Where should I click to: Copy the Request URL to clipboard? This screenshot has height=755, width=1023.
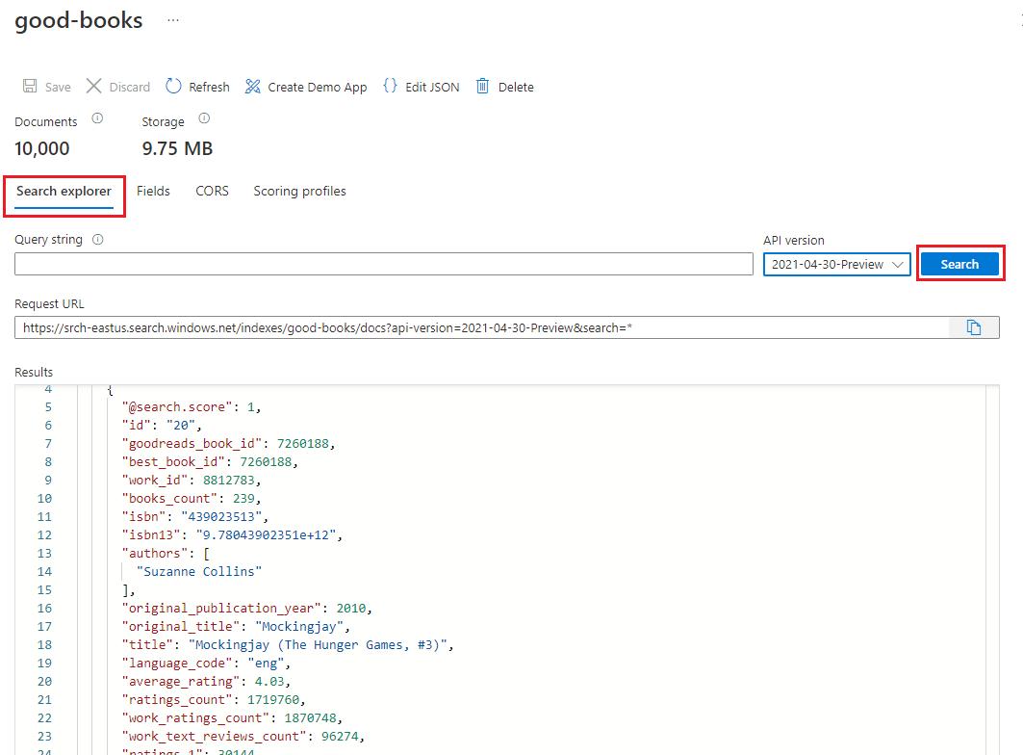(x=973, y=326)
